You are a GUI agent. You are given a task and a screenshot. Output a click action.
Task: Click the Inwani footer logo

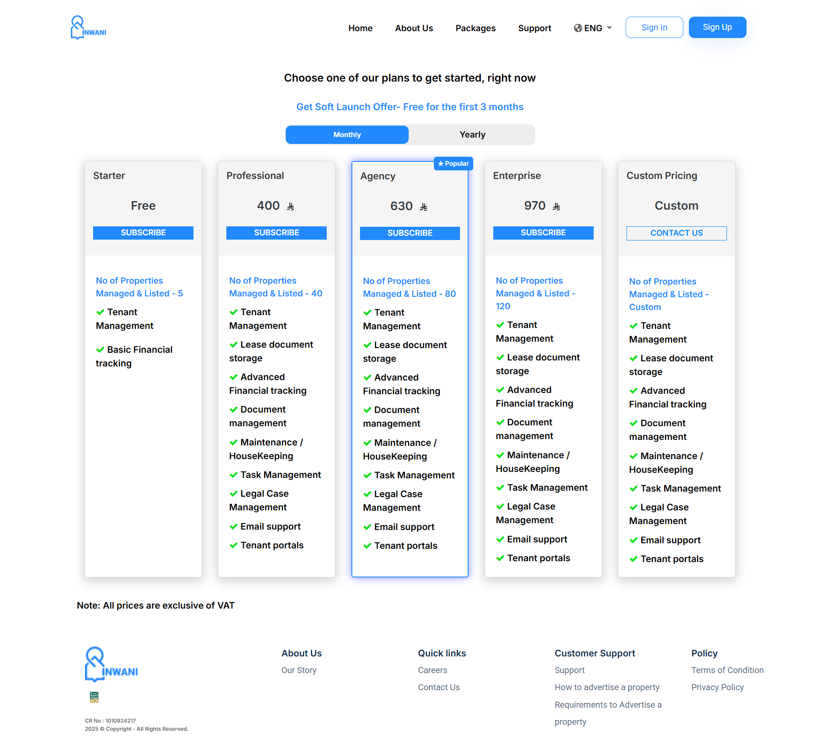[111, 664]
